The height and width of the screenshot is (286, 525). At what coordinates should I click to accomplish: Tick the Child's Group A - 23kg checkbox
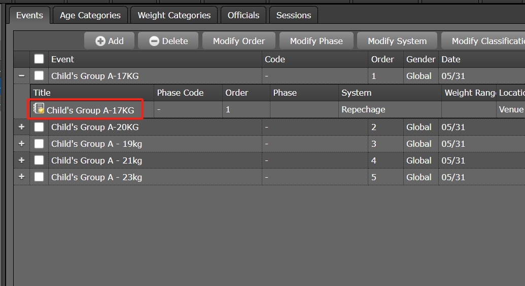point(39,177)
